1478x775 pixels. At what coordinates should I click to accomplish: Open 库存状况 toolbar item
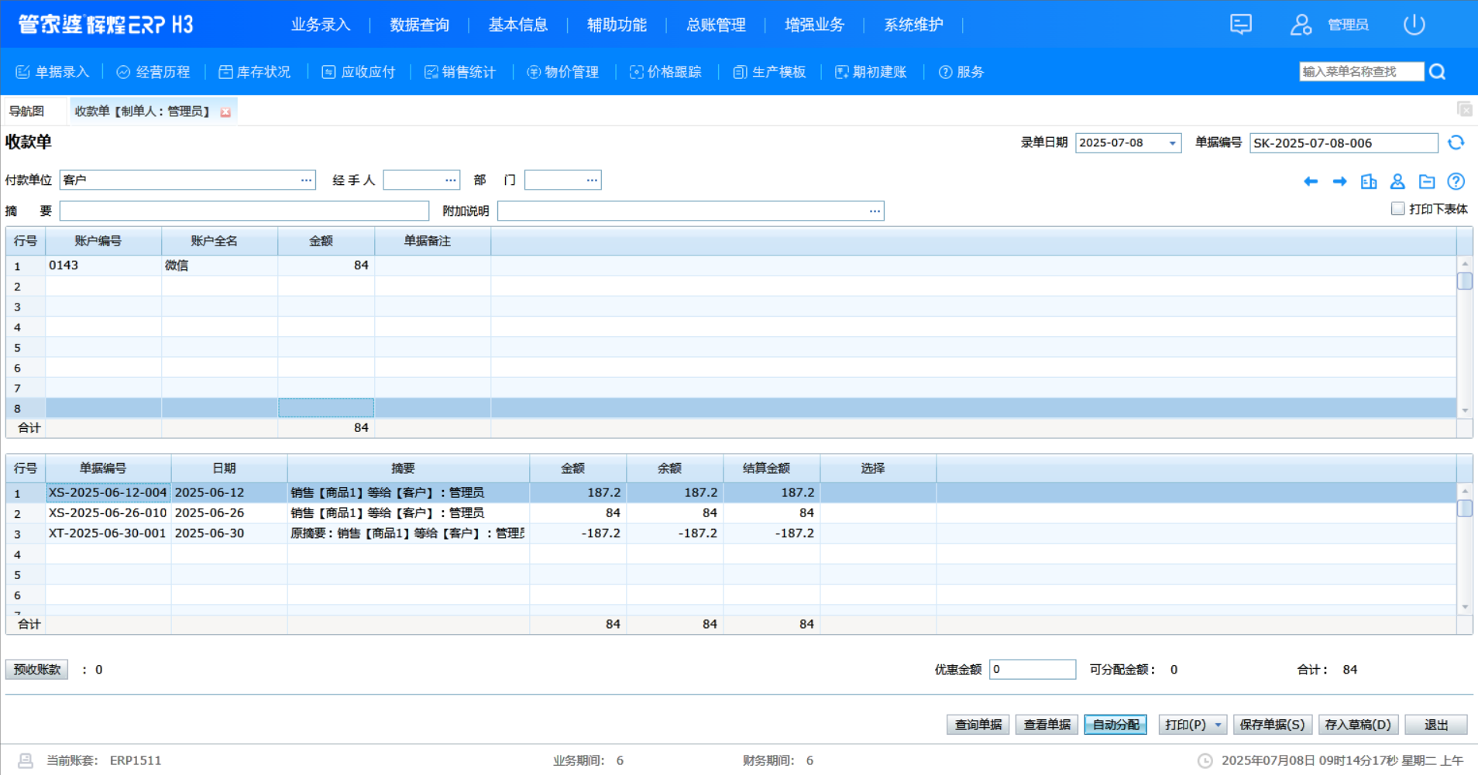click(x=254, y=72)
